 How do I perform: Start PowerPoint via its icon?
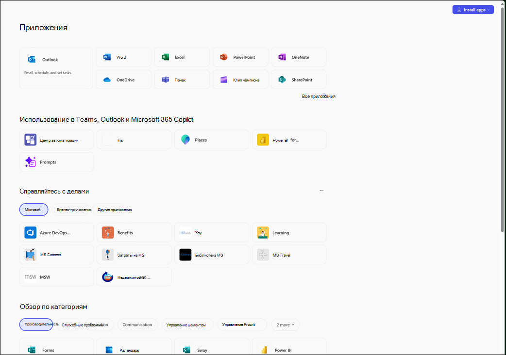224,57
